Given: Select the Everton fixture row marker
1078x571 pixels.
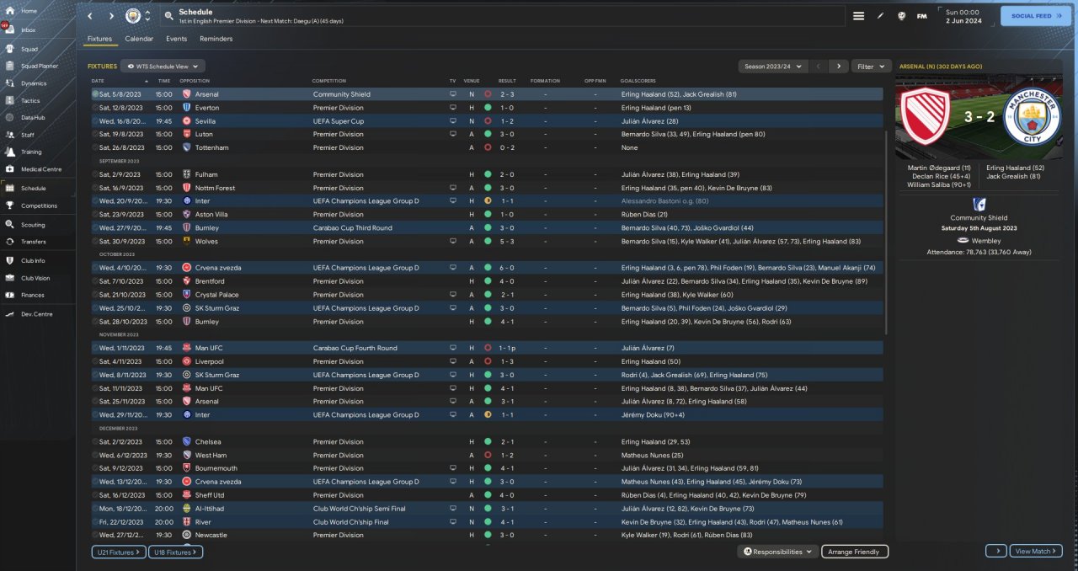Looking at the screenshot, I should [x=95, y=108].
